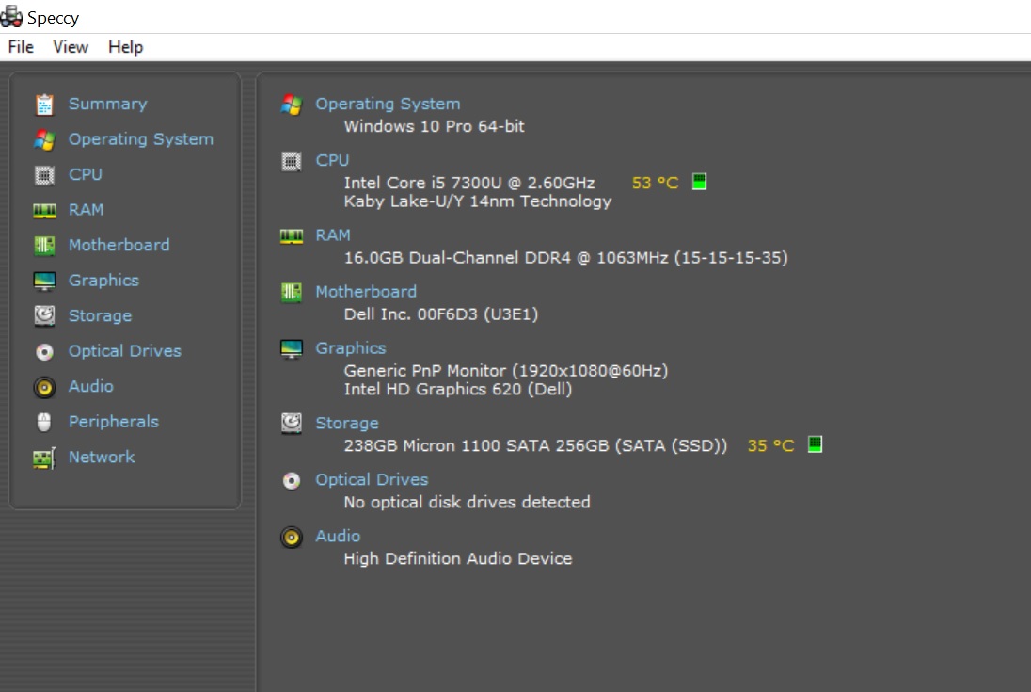1031x692 pixels.
Task: Open the View menu
Action: 71,47
